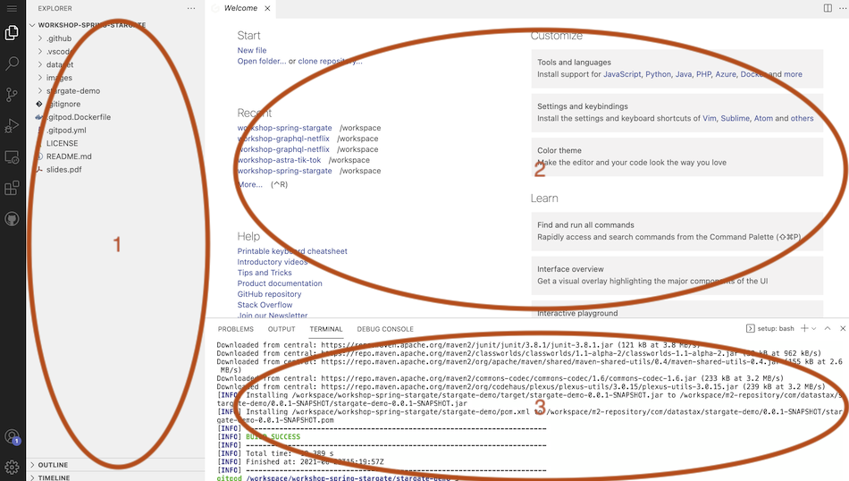Image resolution: width=849 pixels, height=481 pixels.
Task: Open the Manage gear menu
Action: pyautogui.click(x=12, y=467)
